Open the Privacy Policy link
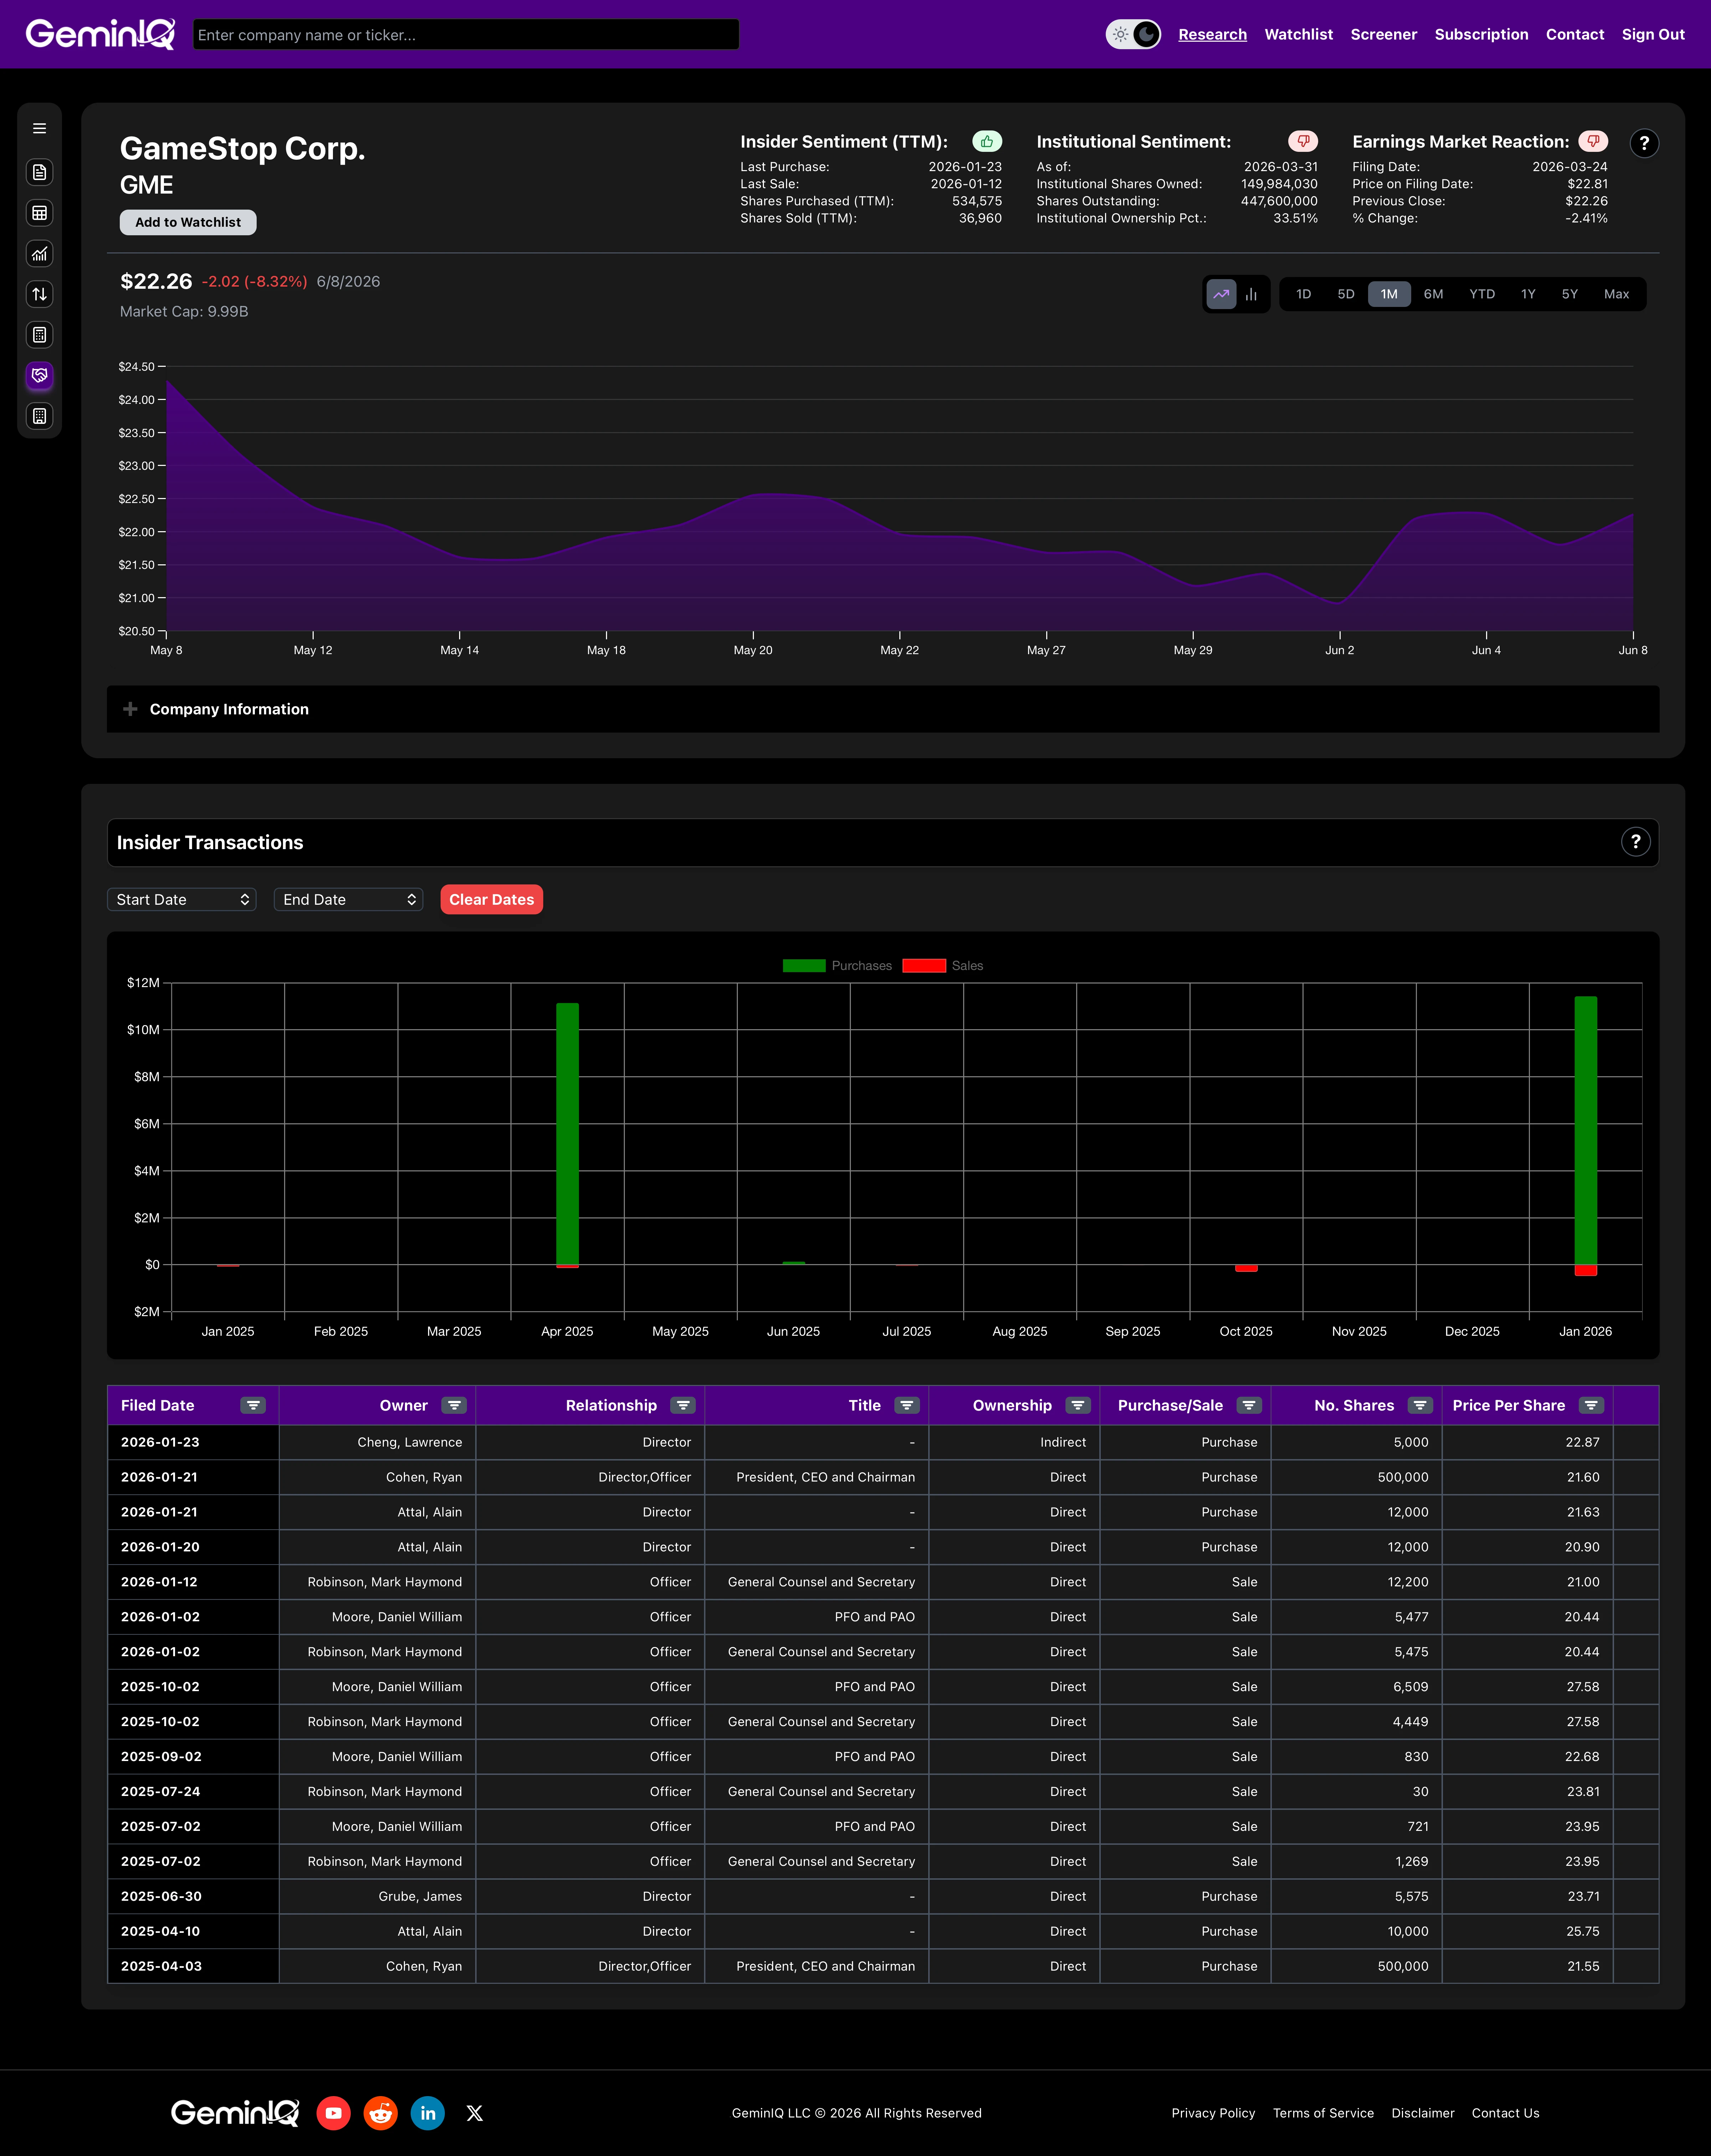The width and height of the screenshot is (1711, 2156). pyautogui.click(x=1213, y=2113)
